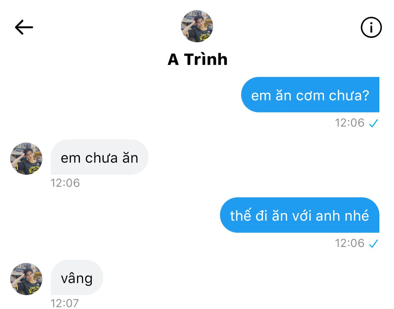Select the 'em ăn cơm chưa?' message bubble
The height and width of the screenshot is (309, 394).
[310, 95]
